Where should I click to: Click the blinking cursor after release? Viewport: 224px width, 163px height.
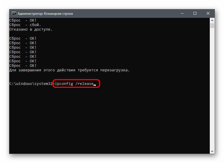pos(95,85)
